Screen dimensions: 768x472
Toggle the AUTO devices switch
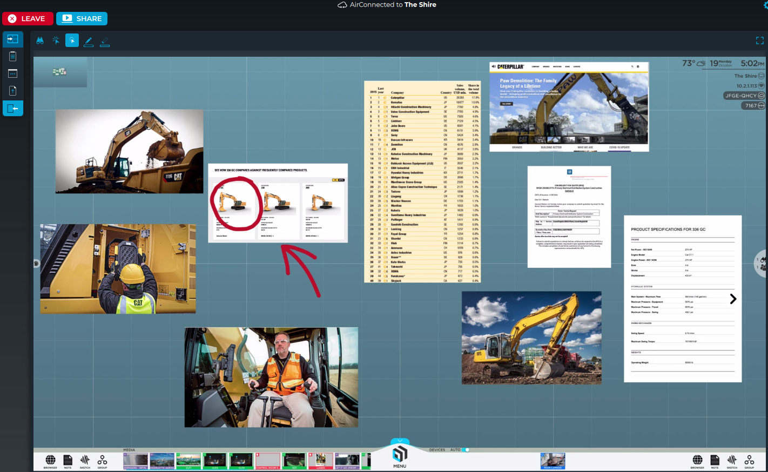click(466, 450)
